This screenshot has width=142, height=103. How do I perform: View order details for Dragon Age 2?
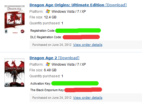[88, 98]
